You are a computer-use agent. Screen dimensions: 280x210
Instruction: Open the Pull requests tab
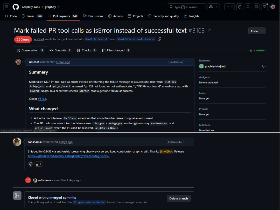[x=63, y=16]
